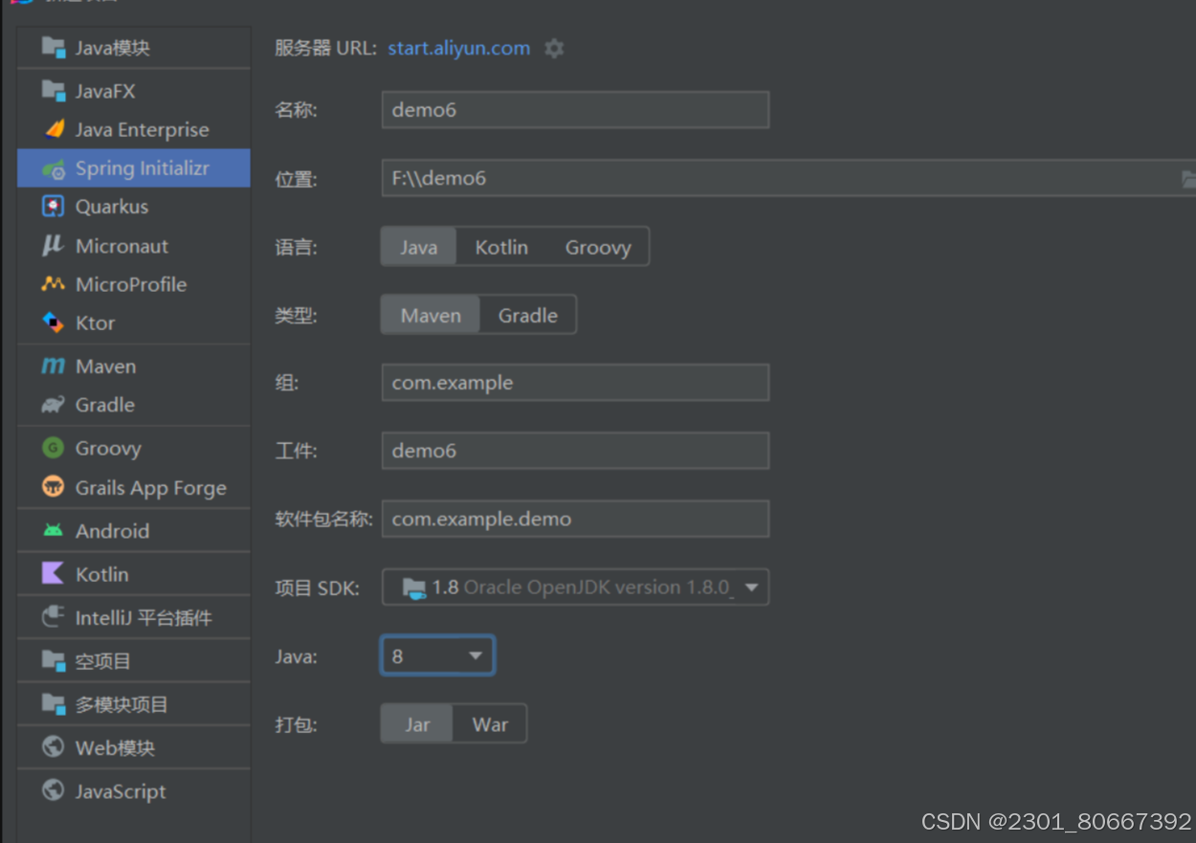
Task: Click the MicroProfile icon
Action: (x=54, y=284)
